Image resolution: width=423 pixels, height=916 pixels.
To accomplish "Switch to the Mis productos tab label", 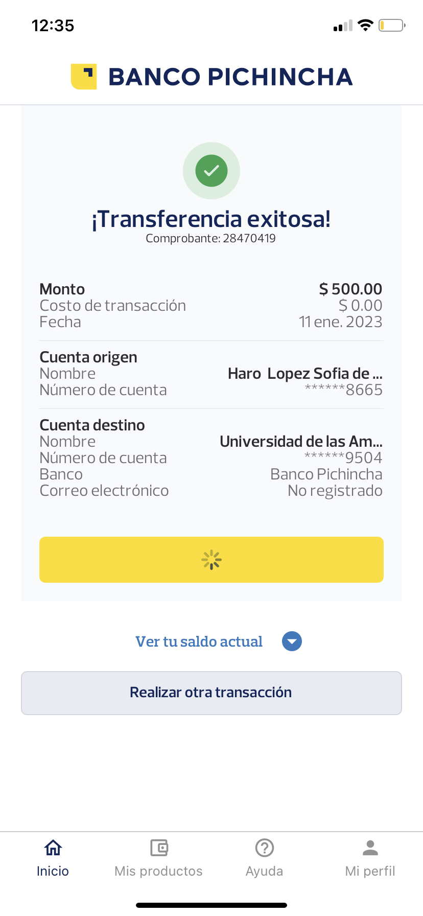I will (x=158, y=871).
